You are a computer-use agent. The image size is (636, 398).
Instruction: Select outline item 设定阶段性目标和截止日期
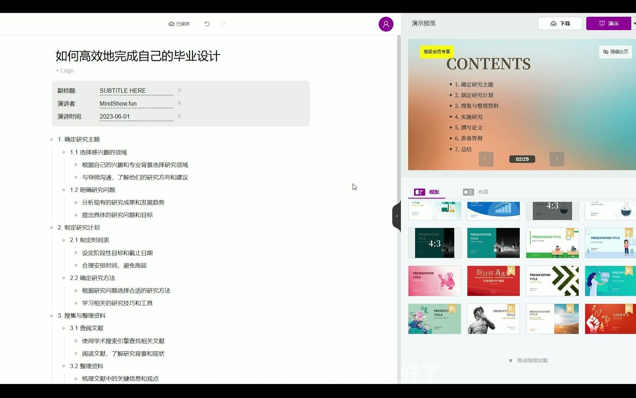click(117, 253)
